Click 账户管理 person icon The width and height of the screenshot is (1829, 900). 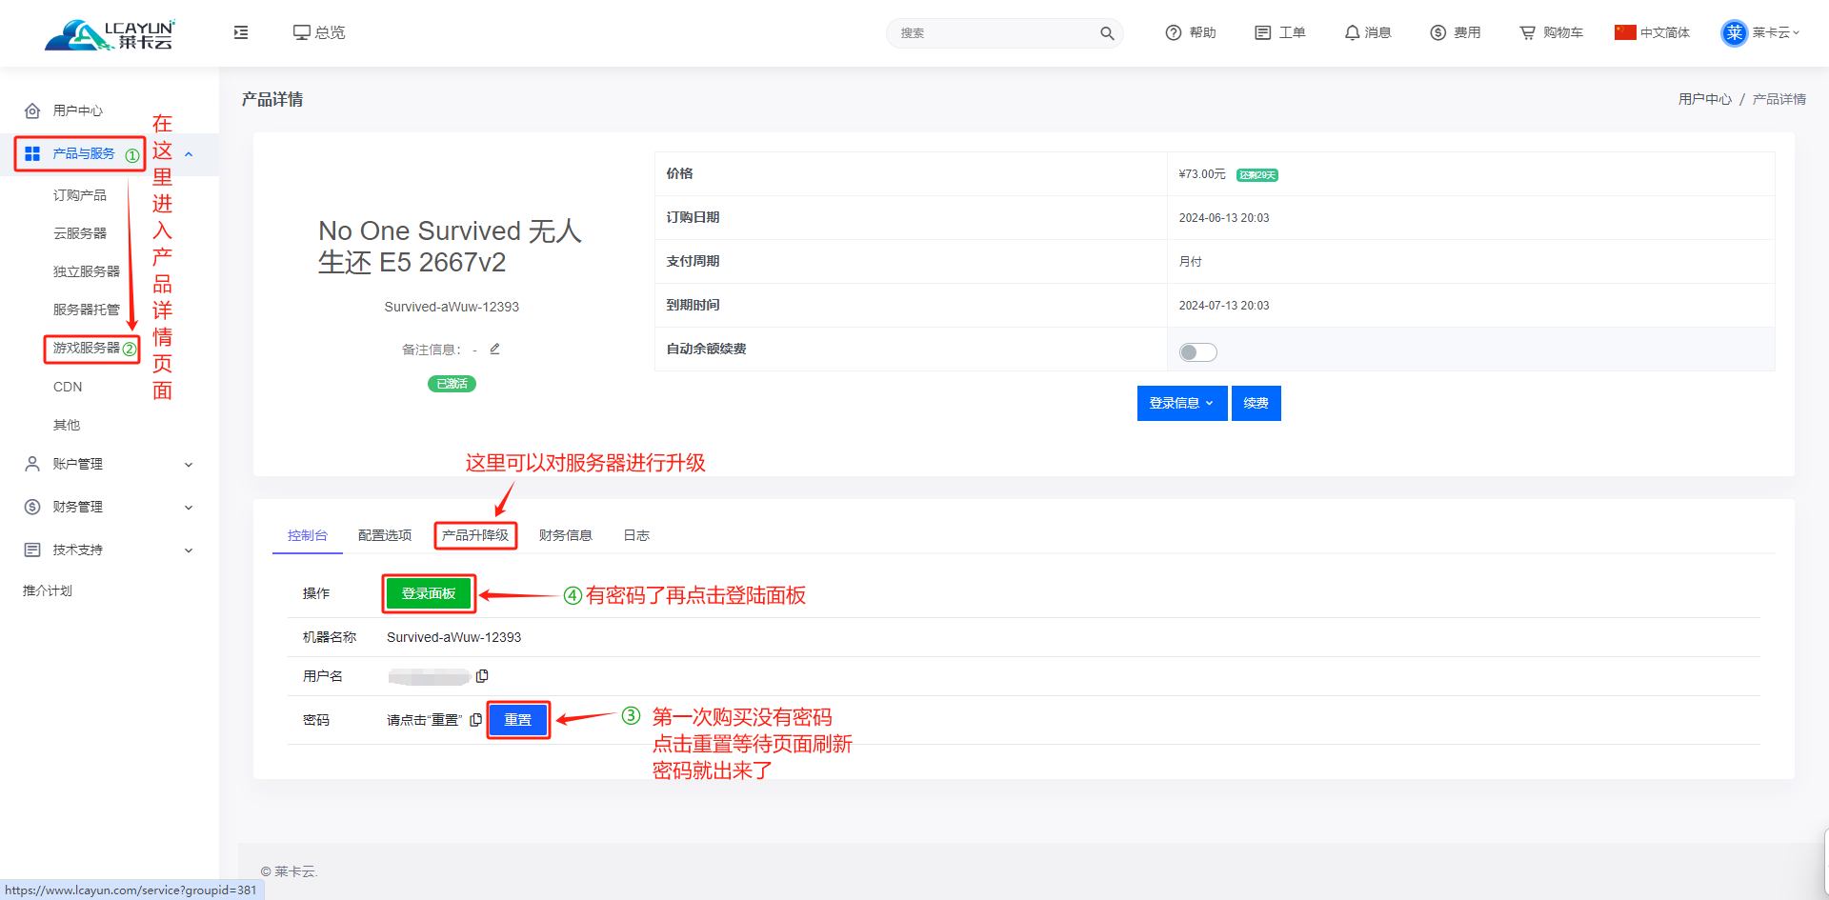point(32,464)
